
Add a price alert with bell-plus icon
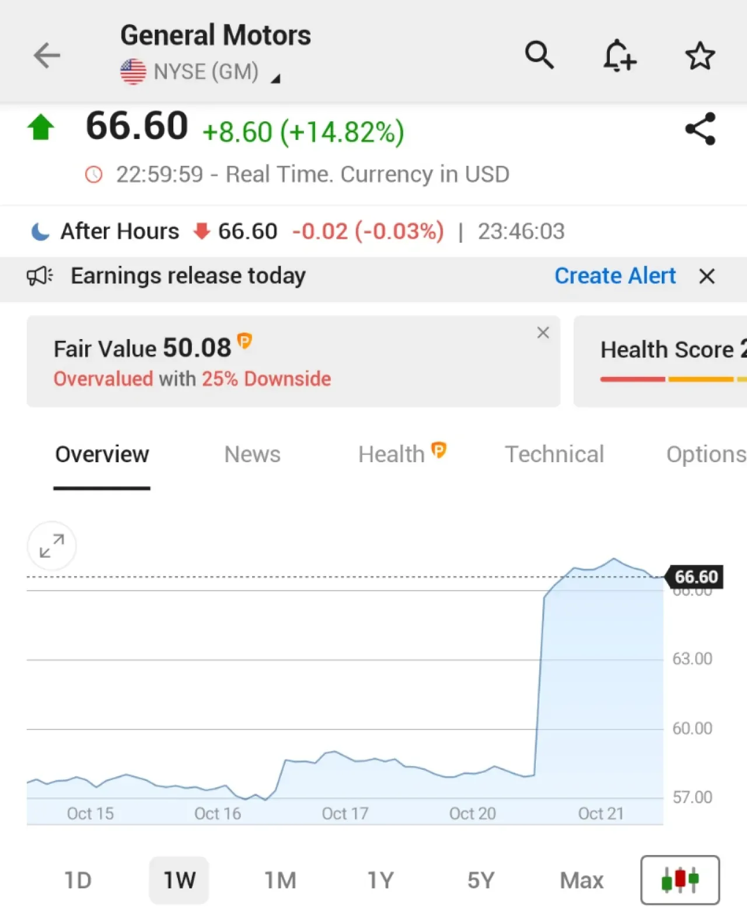[619, 56]
